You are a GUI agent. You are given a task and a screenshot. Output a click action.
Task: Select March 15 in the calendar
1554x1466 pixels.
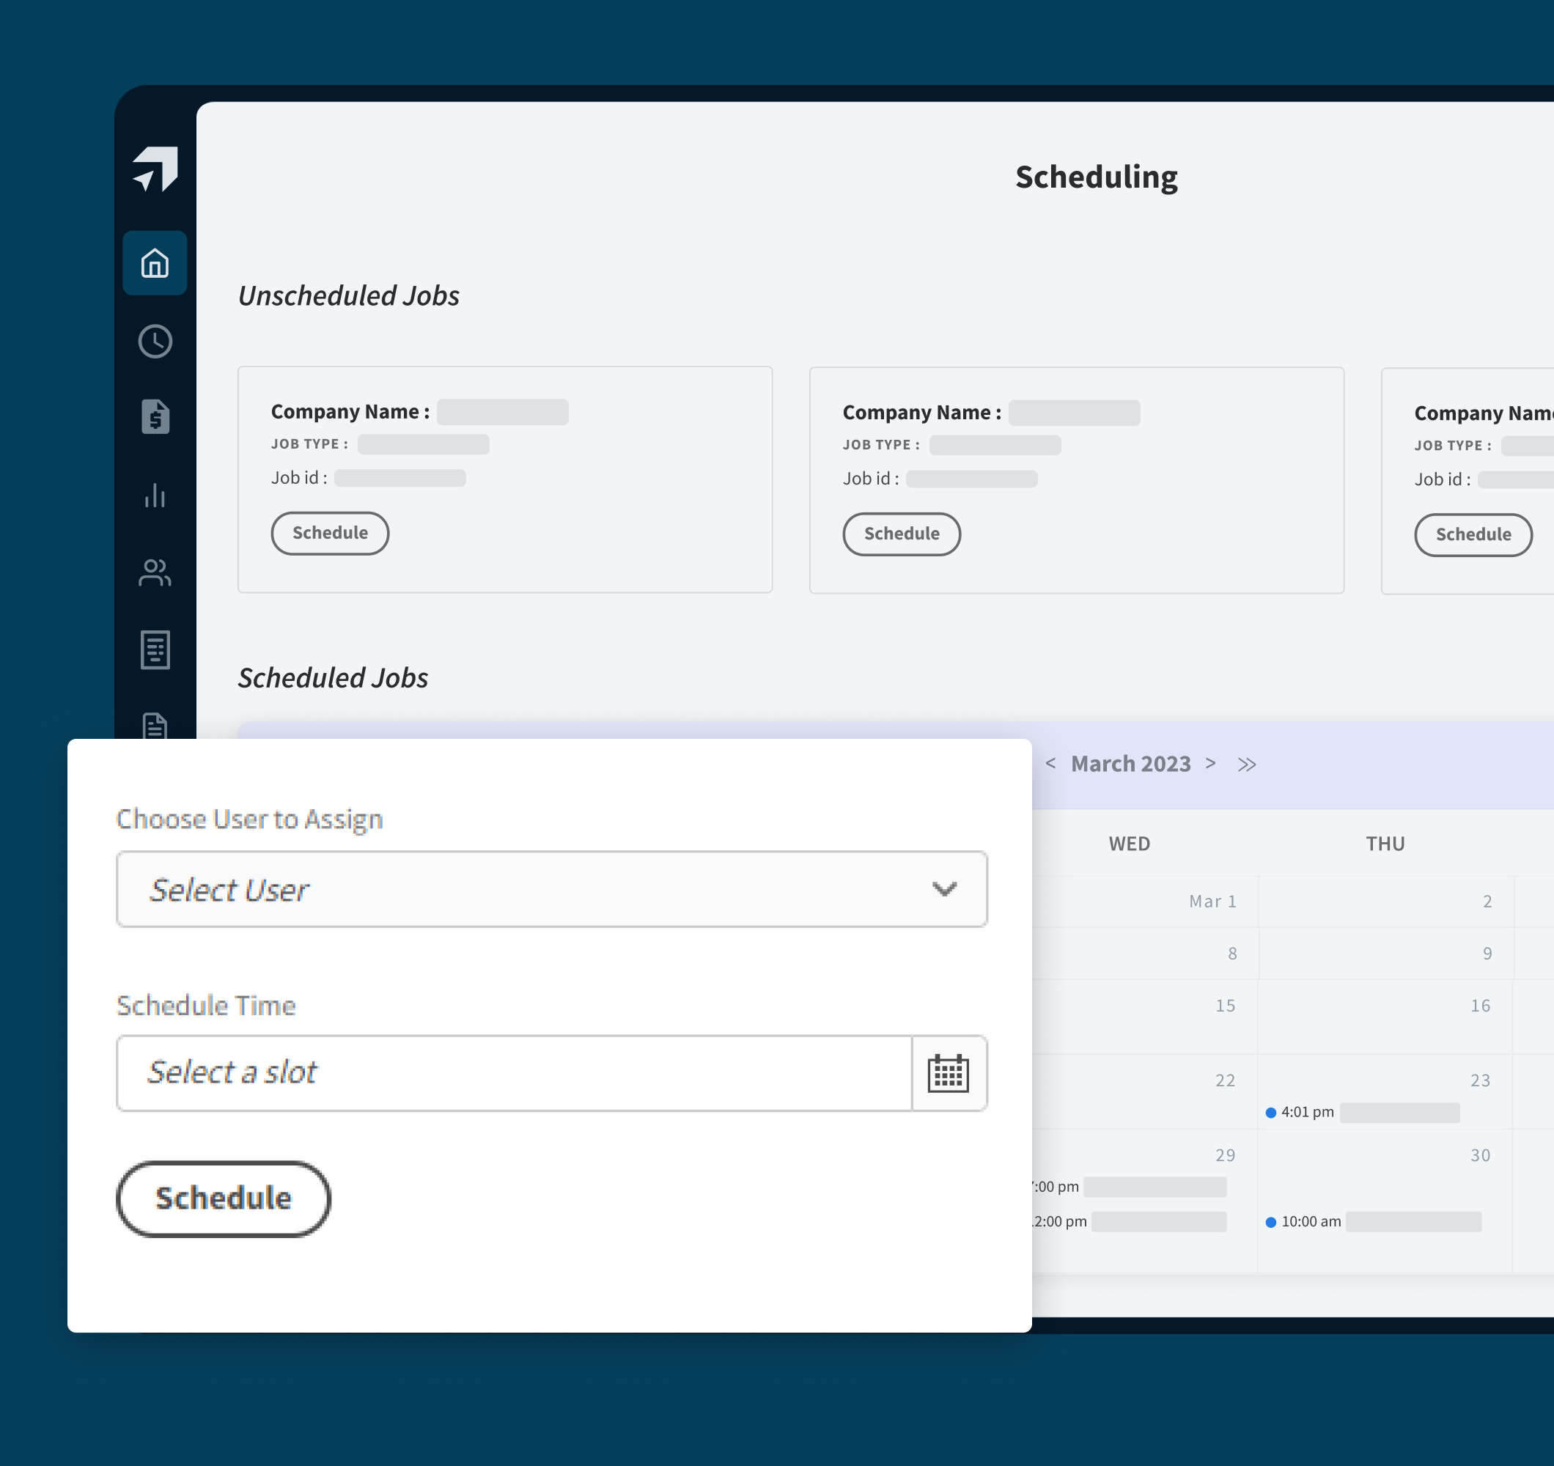click(1224, 1006)
